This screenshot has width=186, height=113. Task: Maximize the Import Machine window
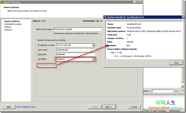pos(137,2)
